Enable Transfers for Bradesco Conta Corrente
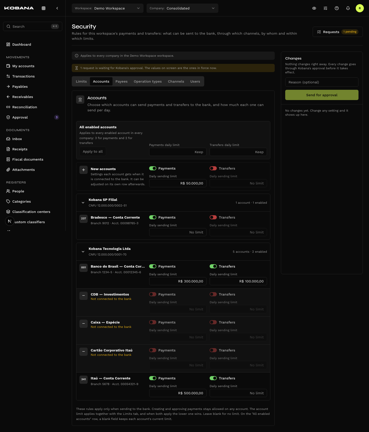 (x=213, y=217)
